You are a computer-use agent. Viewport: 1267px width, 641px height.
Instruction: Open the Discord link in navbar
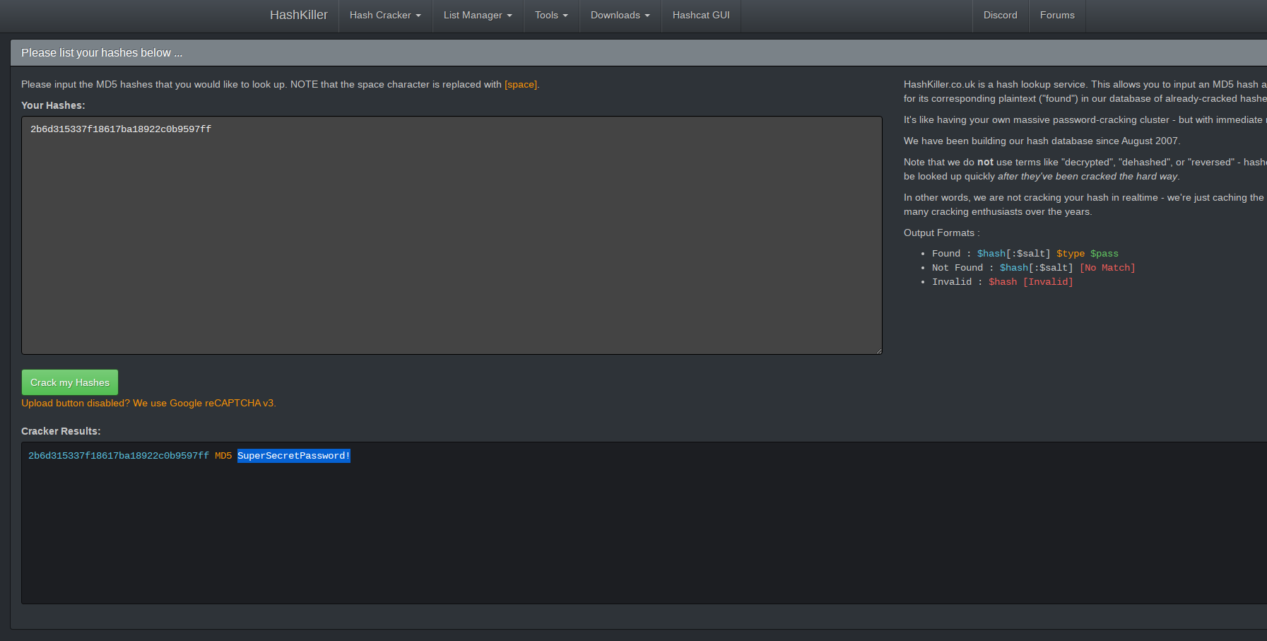1000,16
